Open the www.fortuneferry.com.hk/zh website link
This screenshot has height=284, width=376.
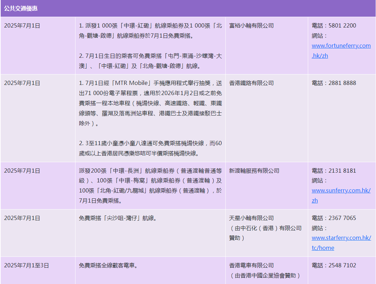point(341,46)
